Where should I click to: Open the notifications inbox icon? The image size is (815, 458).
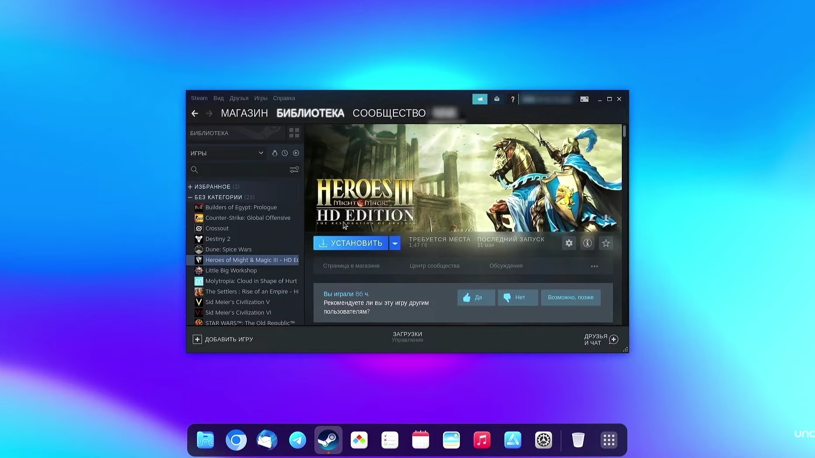pos(497,99)
